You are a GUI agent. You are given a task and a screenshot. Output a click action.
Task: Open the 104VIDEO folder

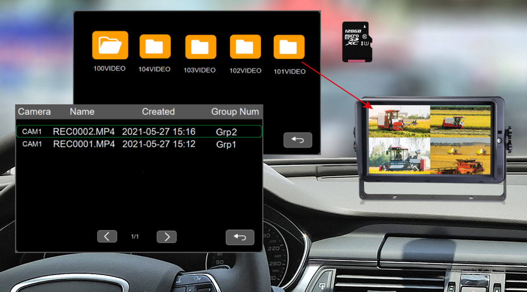tap(155, 45)
